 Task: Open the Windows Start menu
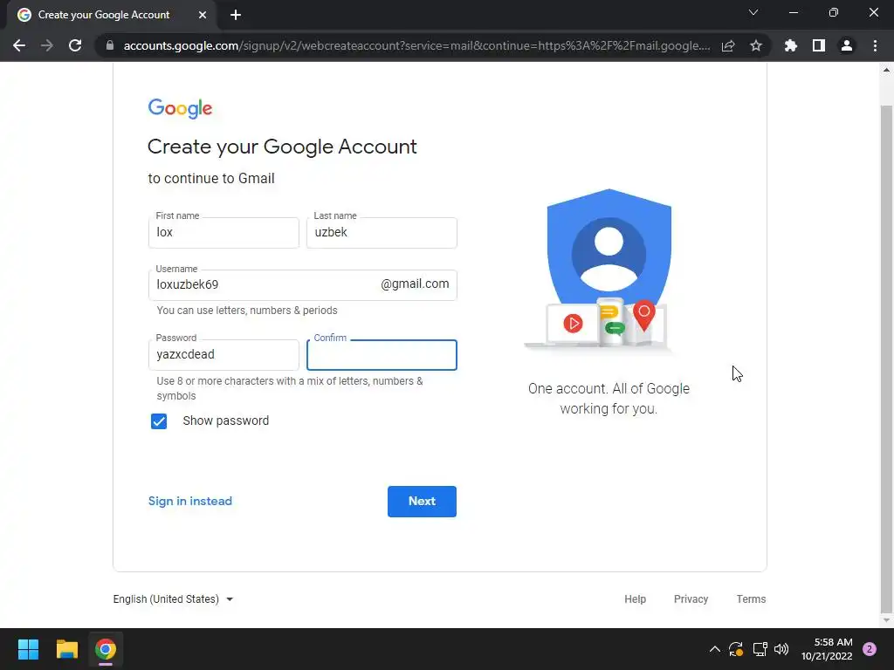pos(28,649)
